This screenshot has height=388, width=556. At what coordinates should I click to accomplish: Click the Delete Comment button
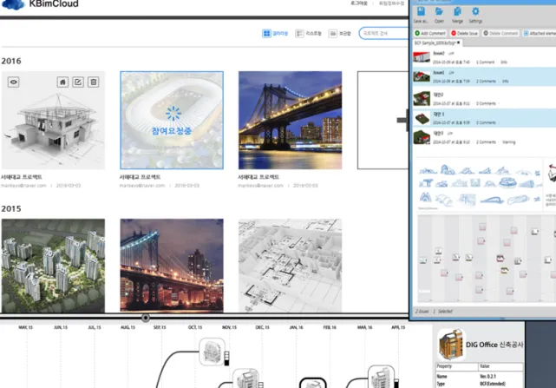500,33
